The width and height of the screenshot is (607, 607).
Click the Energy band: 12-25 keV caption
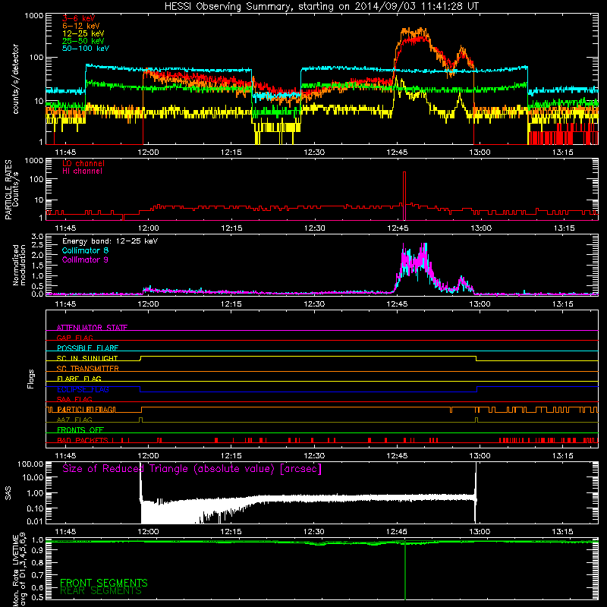tap(110, 241)
